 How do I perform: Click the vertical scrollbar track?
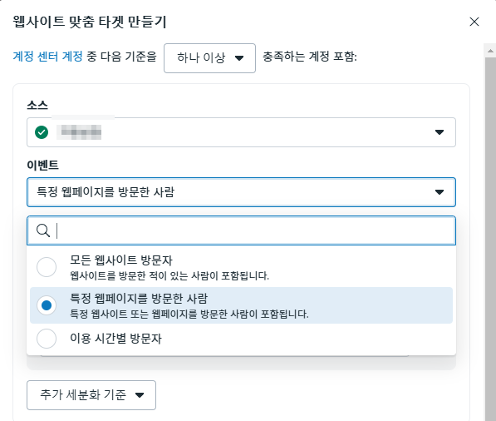(x=490, y=238)
